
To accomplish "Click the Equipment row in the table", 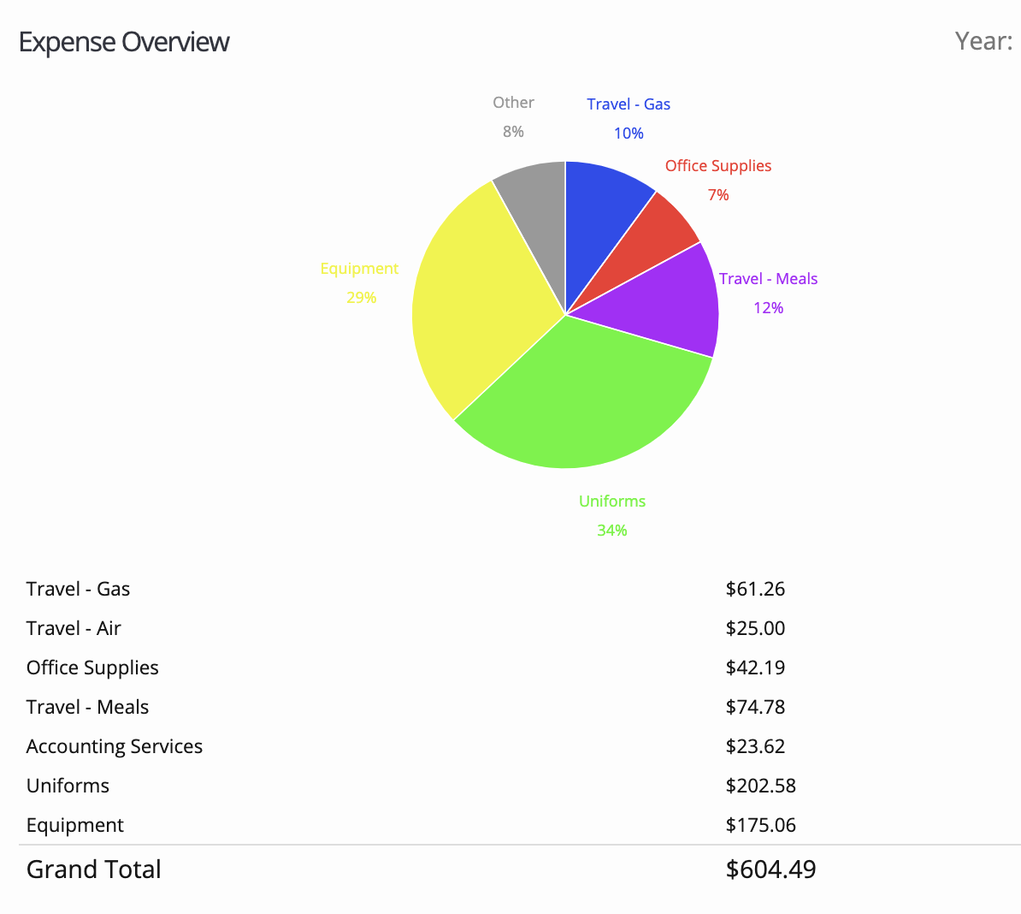I will (x=75, y=825).
